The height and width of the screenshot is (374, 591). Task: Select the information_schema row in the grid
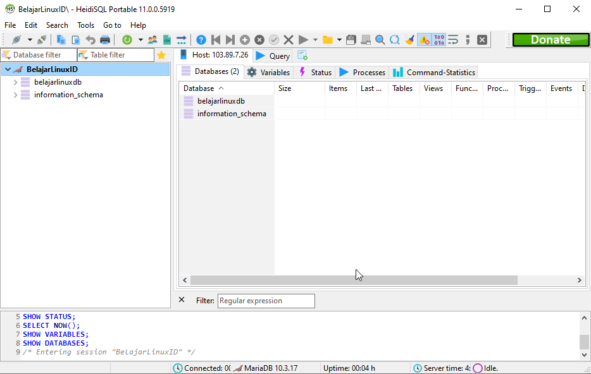pos(382,114)
